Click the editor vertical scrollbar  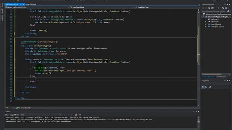click(x=199, y=58)
